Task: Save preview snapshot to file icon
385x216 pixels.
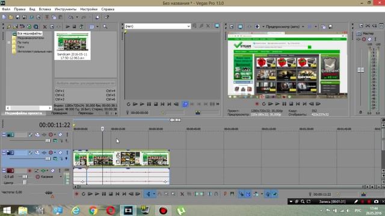Action: pos(330,26)
